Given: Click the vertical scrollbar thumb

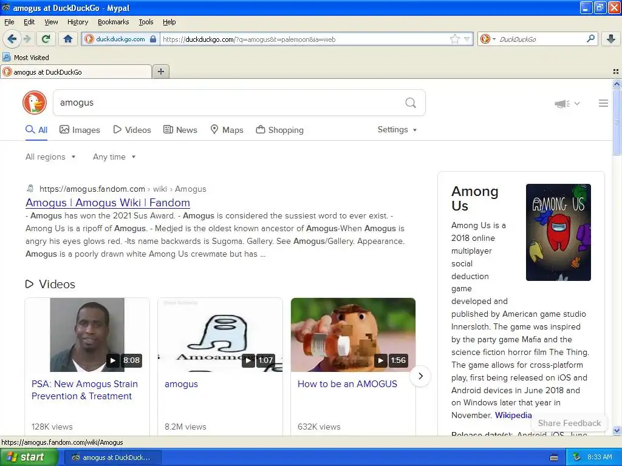Looking at the screenshot, I should pyautogui.click(x=617, y=122).
